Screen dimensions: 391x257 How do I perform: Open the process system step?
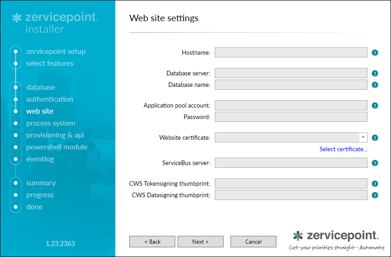50,123
